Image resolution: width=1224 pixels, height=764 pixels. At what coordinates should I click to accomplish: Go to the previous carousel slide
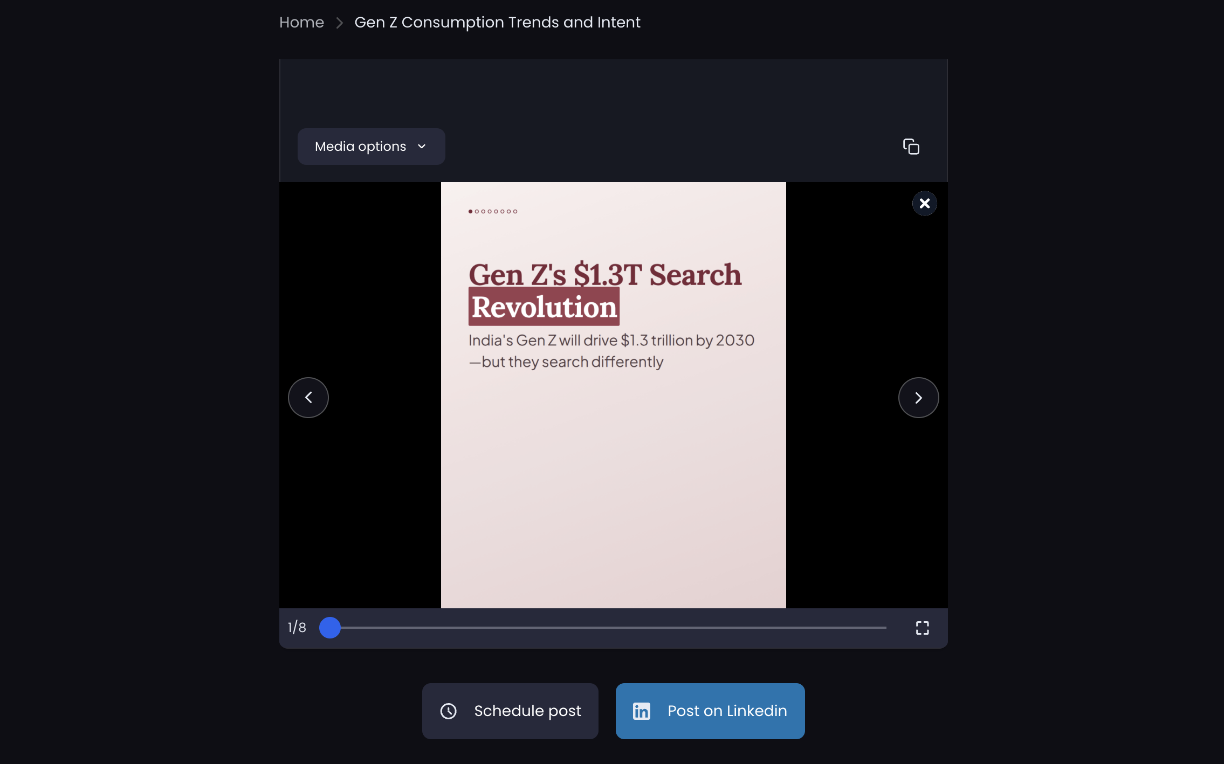(x=308, y=398)
